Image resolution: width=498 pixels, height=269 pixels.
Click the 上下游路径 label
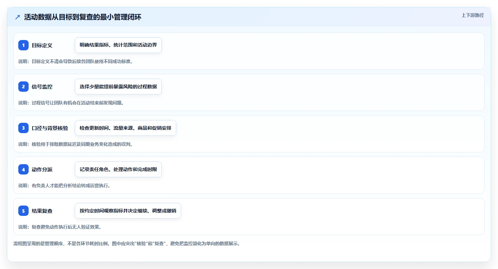click(x=473, y=15)
